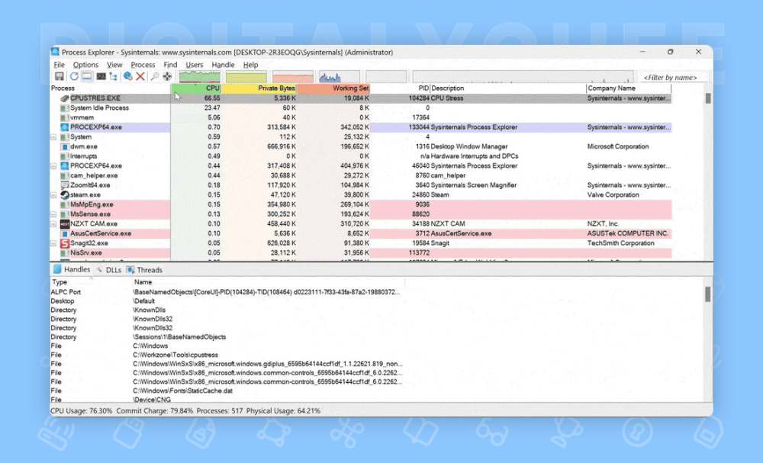Sort by the Working Set column header
The width and height of the screenshot is (763, 463).
[x=333, y=88]
